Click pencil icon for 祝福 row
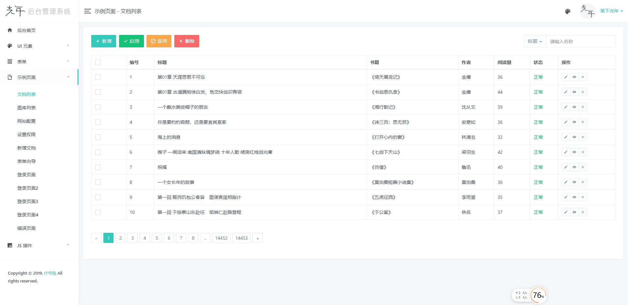 pos(566,167)
